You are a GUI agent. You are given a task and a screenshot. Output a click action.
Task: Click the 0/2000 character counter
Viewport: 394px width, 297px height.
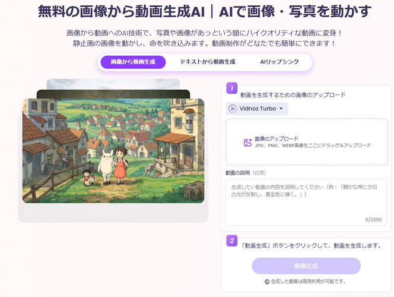pyautogui.click(x=373, y=220)
